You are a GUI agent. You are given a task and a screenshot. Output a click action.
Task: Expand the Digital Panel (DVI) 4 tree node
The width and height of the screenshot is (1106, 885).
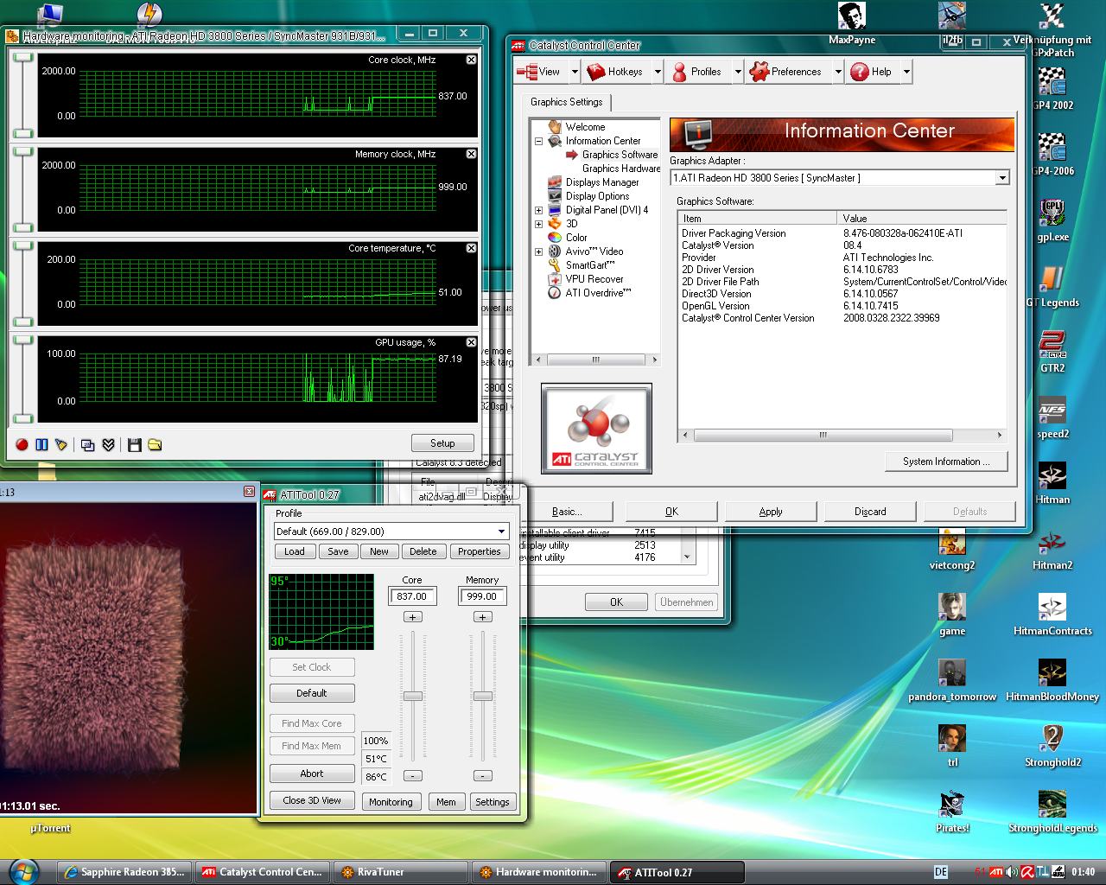coord(538,210)
